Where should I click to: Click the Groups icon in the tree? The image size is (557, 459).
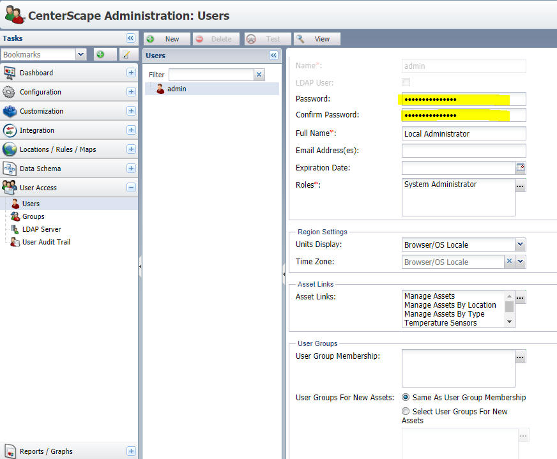(15, 216)
